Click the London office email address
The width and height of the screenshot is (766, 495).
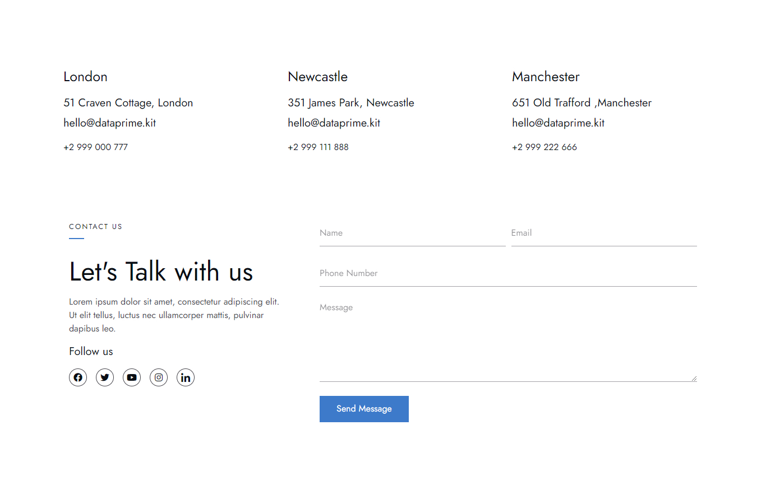click(110, 123)
